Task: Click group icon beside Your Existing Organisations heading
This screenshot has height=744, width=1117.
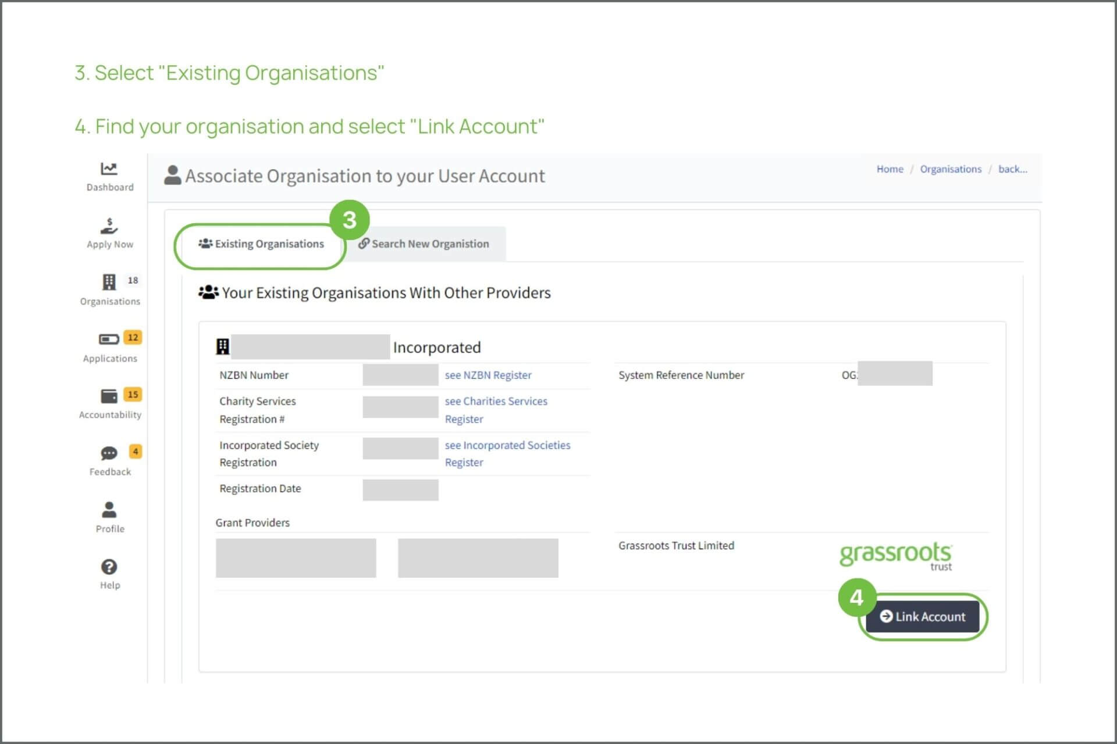Action: click(208, 292)
